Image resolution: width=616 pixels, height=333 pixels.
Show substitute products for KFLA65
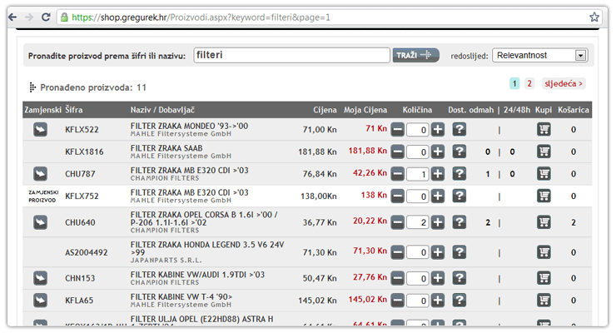[x=40, y=301]
